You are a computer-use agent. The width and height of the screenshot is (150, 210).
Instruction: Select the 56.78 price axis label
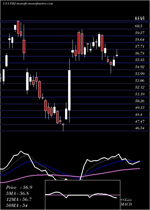point(140,53)
